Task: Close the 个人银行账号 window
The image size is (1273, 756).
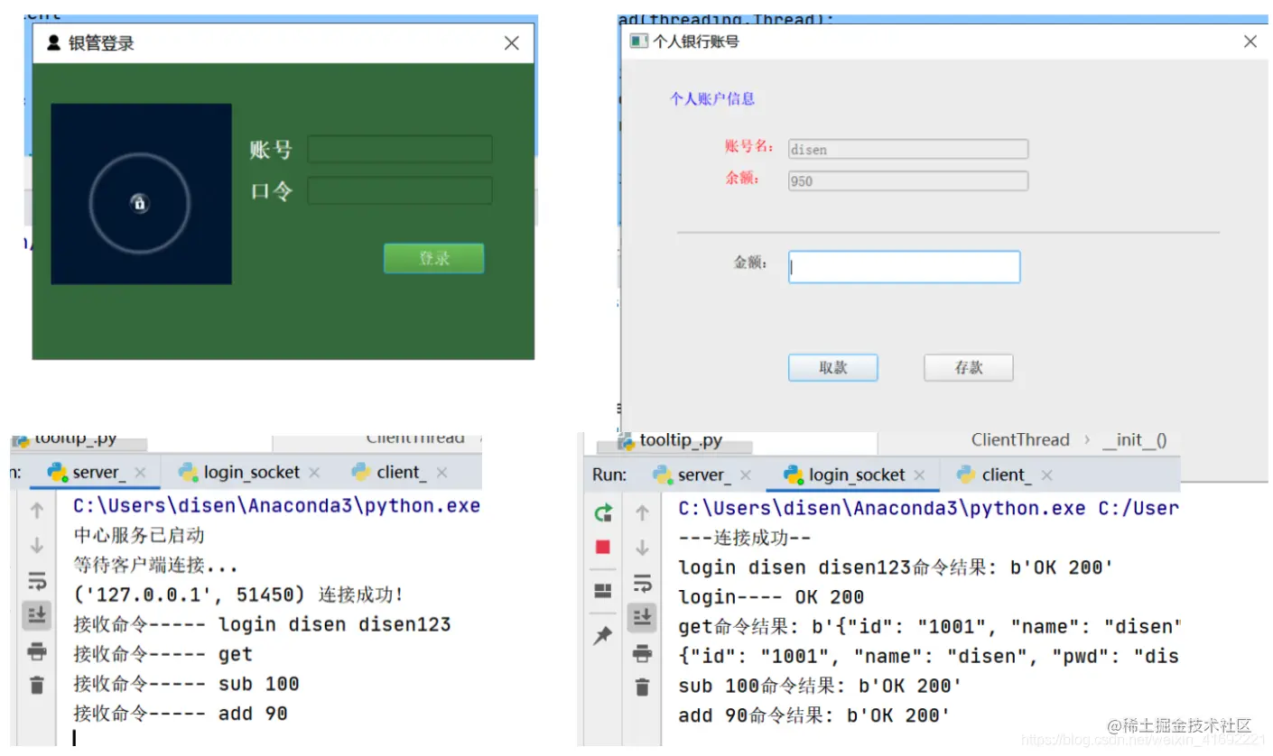Action: tap(1250, 41)
